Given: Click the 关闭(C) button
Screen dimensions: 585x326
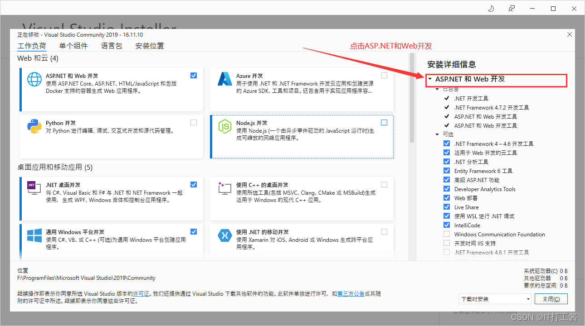Looking at the screenshot, I should (x=551, y=299).
